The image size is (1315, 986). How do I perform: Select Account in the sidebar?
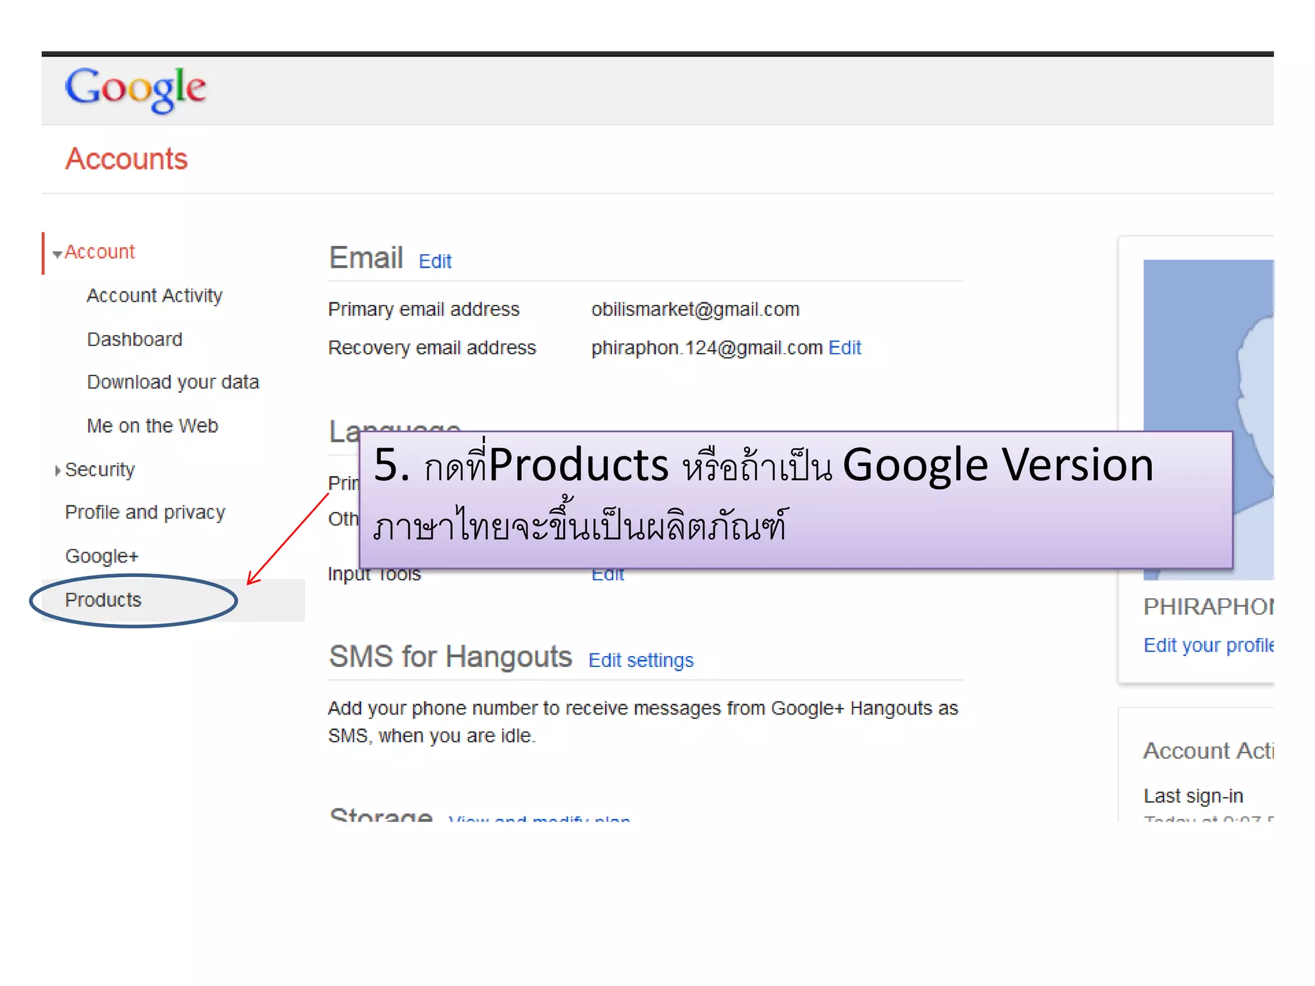click(x=100, y=252)
